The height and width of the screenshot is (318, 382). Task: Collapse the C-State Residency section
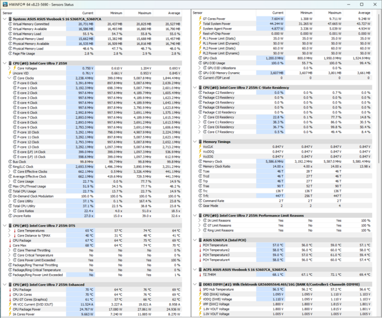coord(195,88)
